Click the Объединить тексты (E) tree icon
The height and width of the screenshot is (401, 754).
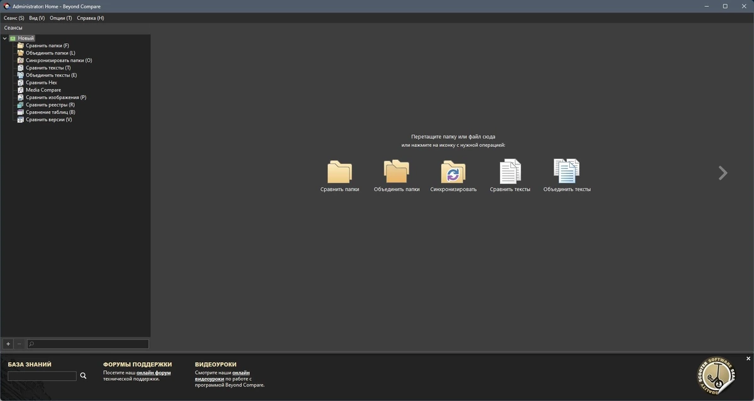pyautogui.click(x=21, y=75)
